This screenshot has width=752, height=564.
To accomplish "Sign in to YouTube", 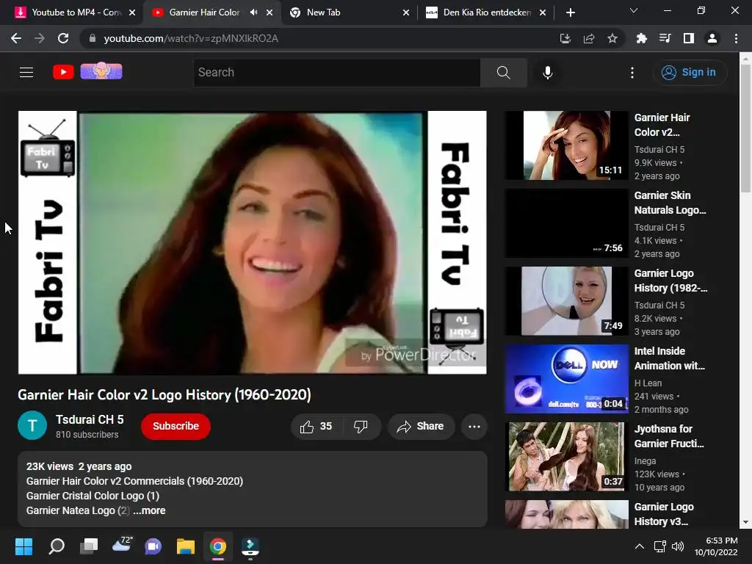I will (690, 73).
